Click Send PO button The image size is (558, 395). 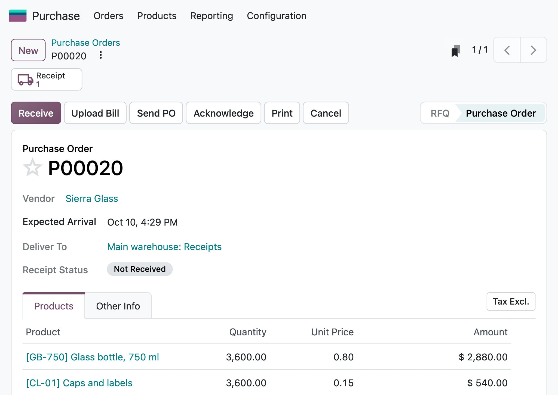pos(156,113)
